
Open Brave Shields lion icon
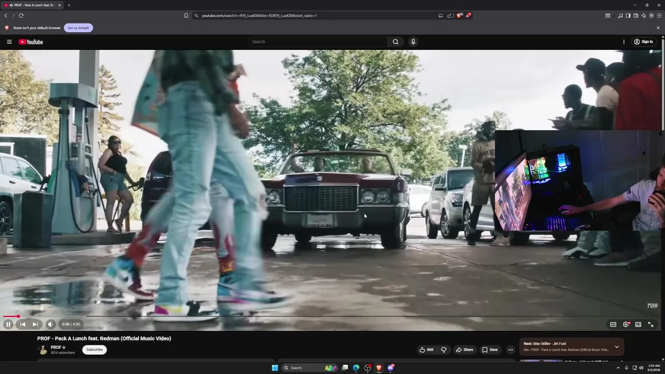pos(459,16)
